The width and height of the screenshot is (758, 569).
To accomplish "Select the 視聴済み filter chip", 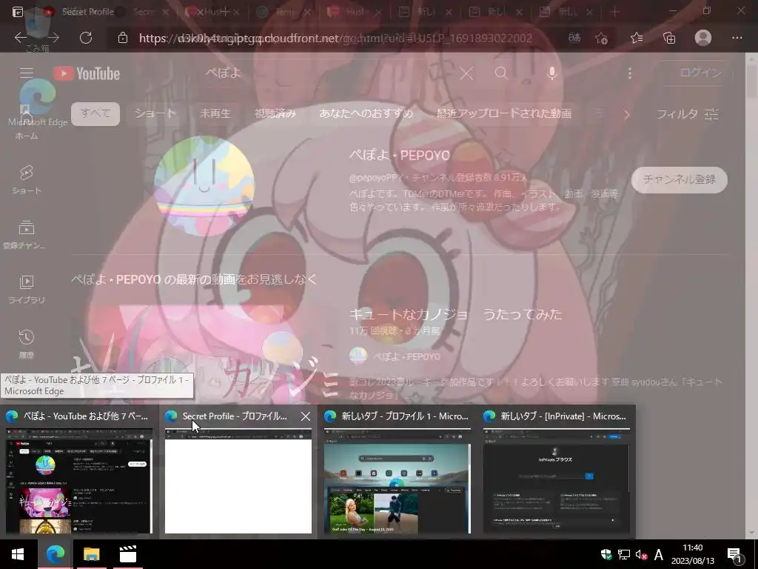I will (x=275, y=113).
